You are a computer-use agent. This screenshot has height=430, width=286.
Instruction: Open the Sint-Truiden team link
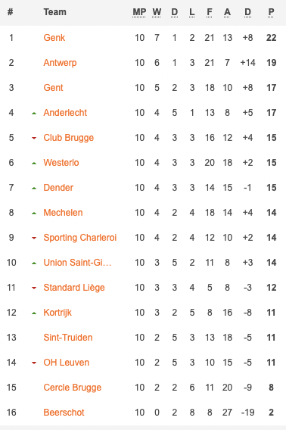pyautogui.click(x=68, y=338)
